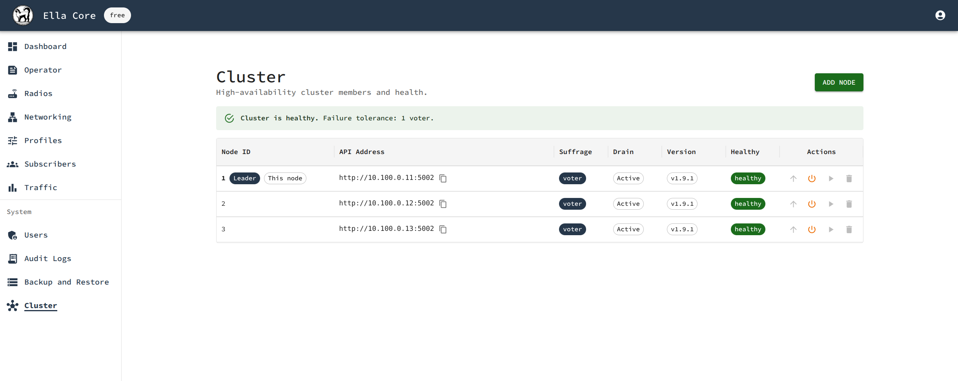
Task: Click the resume play icon for node 3
Action: [831, 229]
